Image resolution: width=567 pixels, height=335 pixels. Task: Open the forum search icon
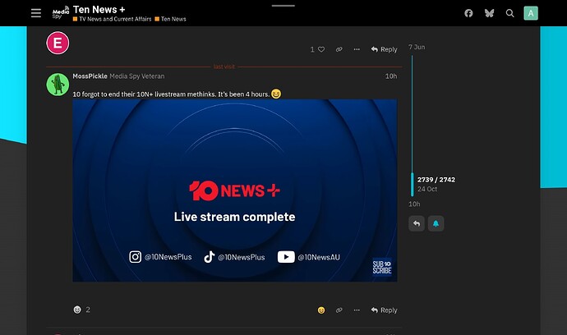(509, 13)
